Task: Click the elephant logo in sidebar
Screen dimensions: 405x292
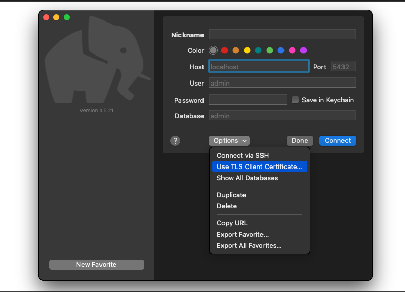Action: (x=97, y=59)
